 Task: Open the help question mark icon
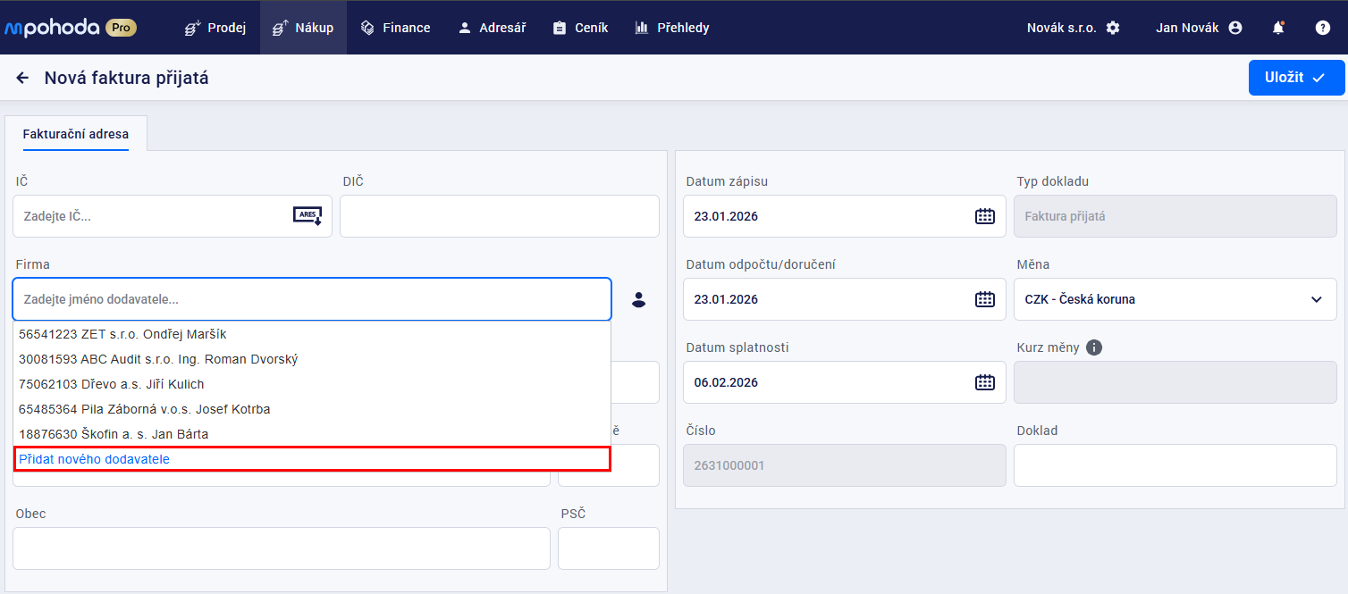tap(1323, 28)
